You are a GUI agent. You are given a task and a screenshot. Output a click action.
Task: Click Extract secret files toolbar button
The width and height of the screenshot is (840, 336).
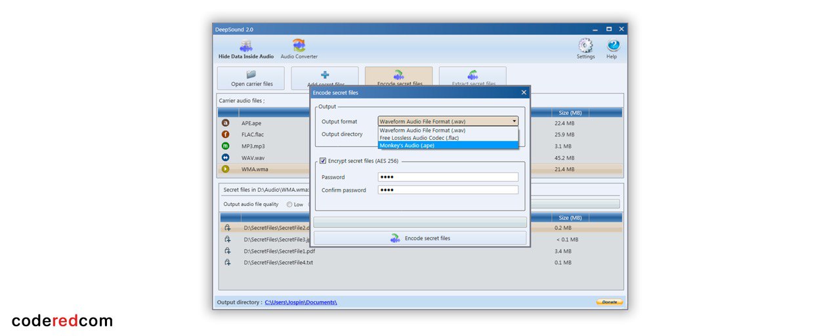pyautogui.click(x=473, y=75)
